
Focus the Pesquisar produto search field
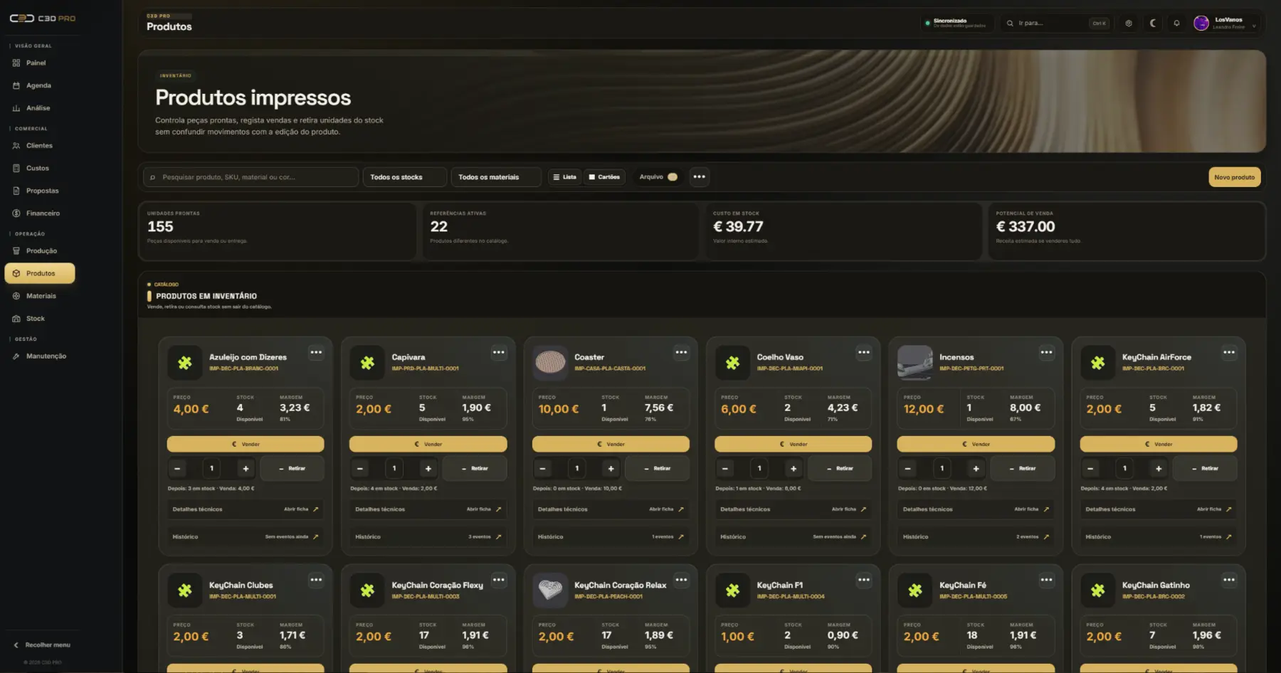click(x=251, y=177)
